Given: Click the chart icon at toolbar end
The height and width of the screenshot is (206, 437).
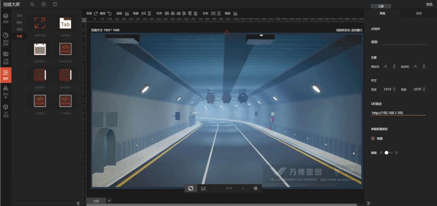Looking at the screenshot, I should pos(235,13).
